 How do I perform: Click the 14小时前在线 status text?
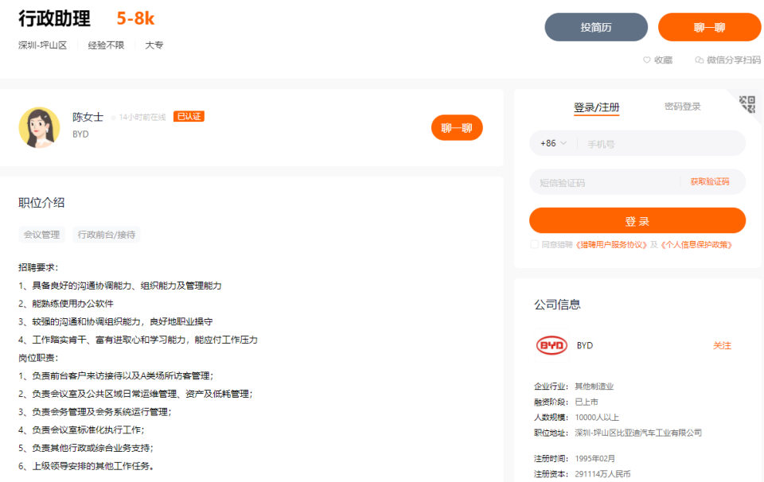(x=142, y=118)
